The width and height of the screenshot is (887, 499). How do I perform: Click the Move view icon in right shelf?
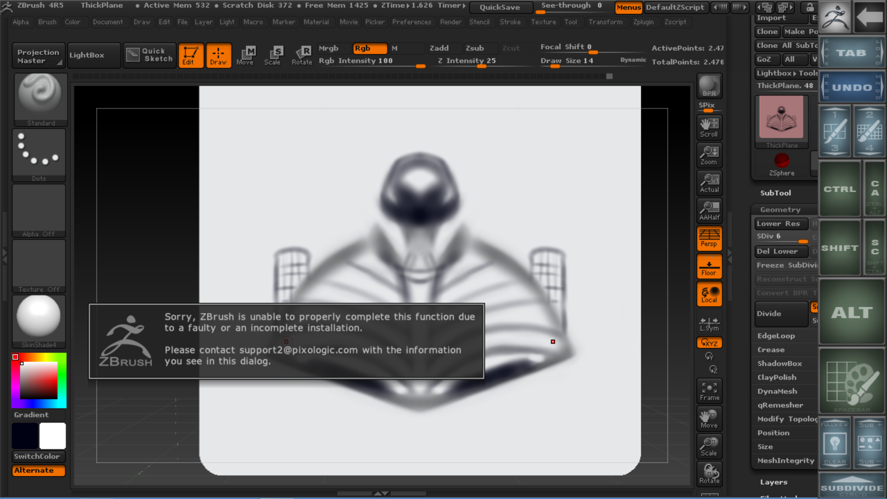[709, 419]
